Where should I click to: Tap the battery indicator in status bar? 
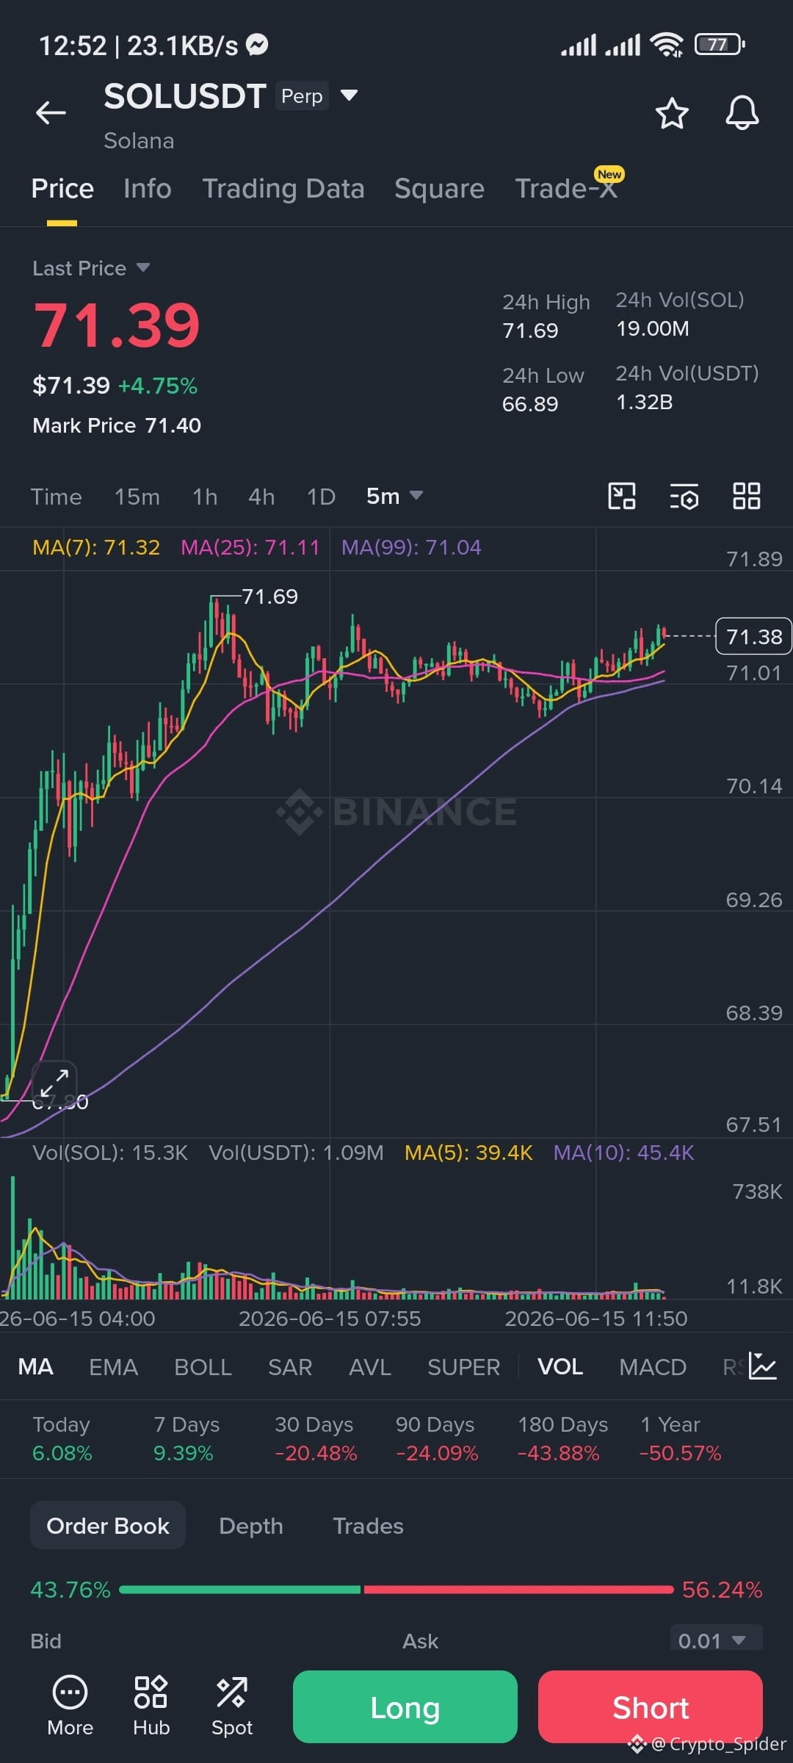(720, 45)
